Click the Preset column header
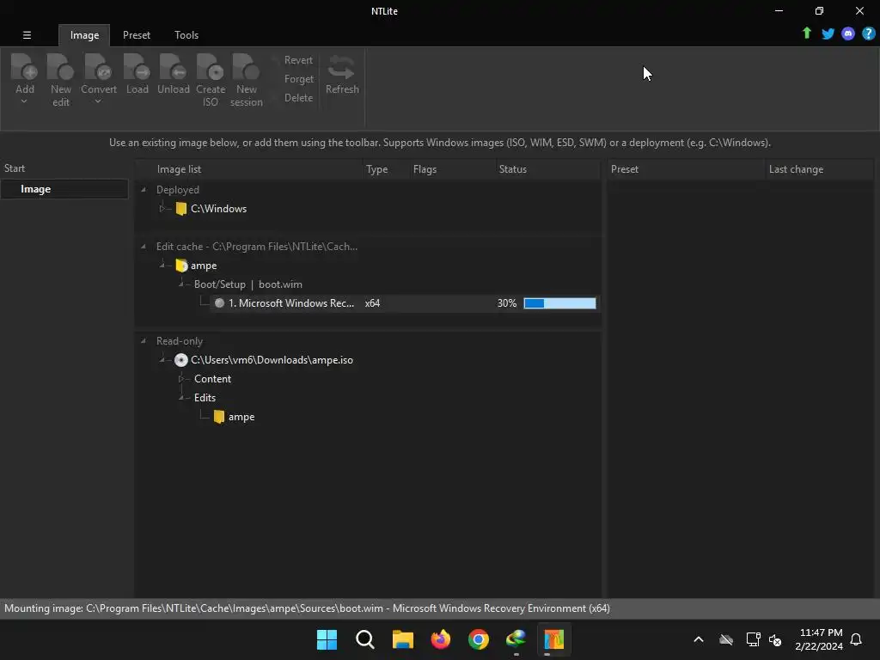This screenshot has width=880, height=660. (x=685, y=169)
